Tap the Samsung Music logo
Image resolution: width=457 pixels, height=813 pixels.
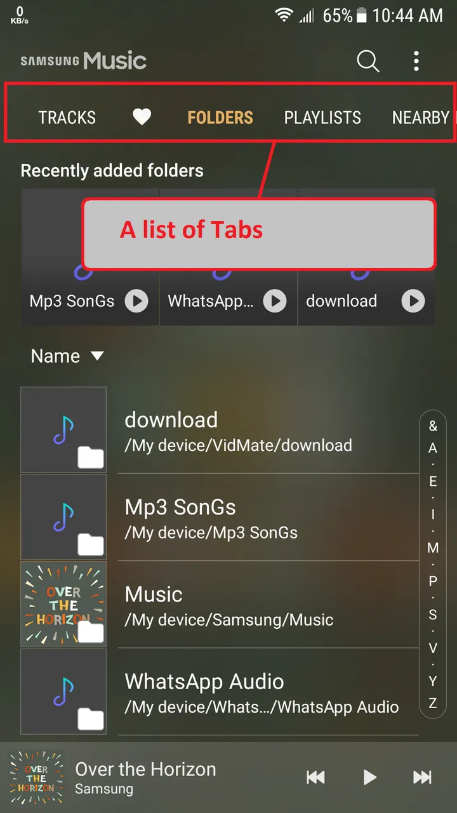pyautogui.click(x=83, y=61)
